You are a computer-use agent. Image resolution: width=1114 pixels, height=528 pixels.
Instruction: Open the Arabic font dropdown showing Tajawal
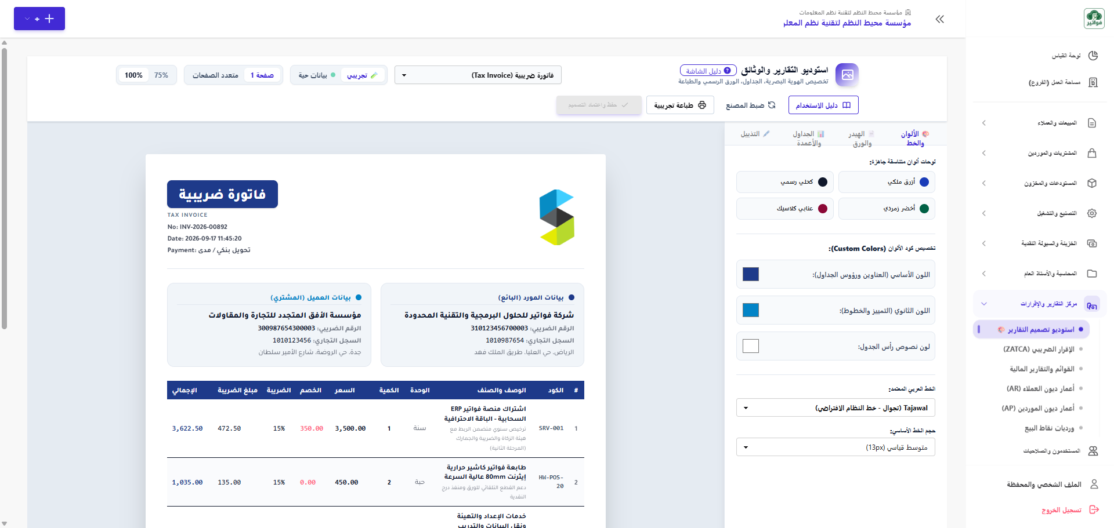(835, 407)
